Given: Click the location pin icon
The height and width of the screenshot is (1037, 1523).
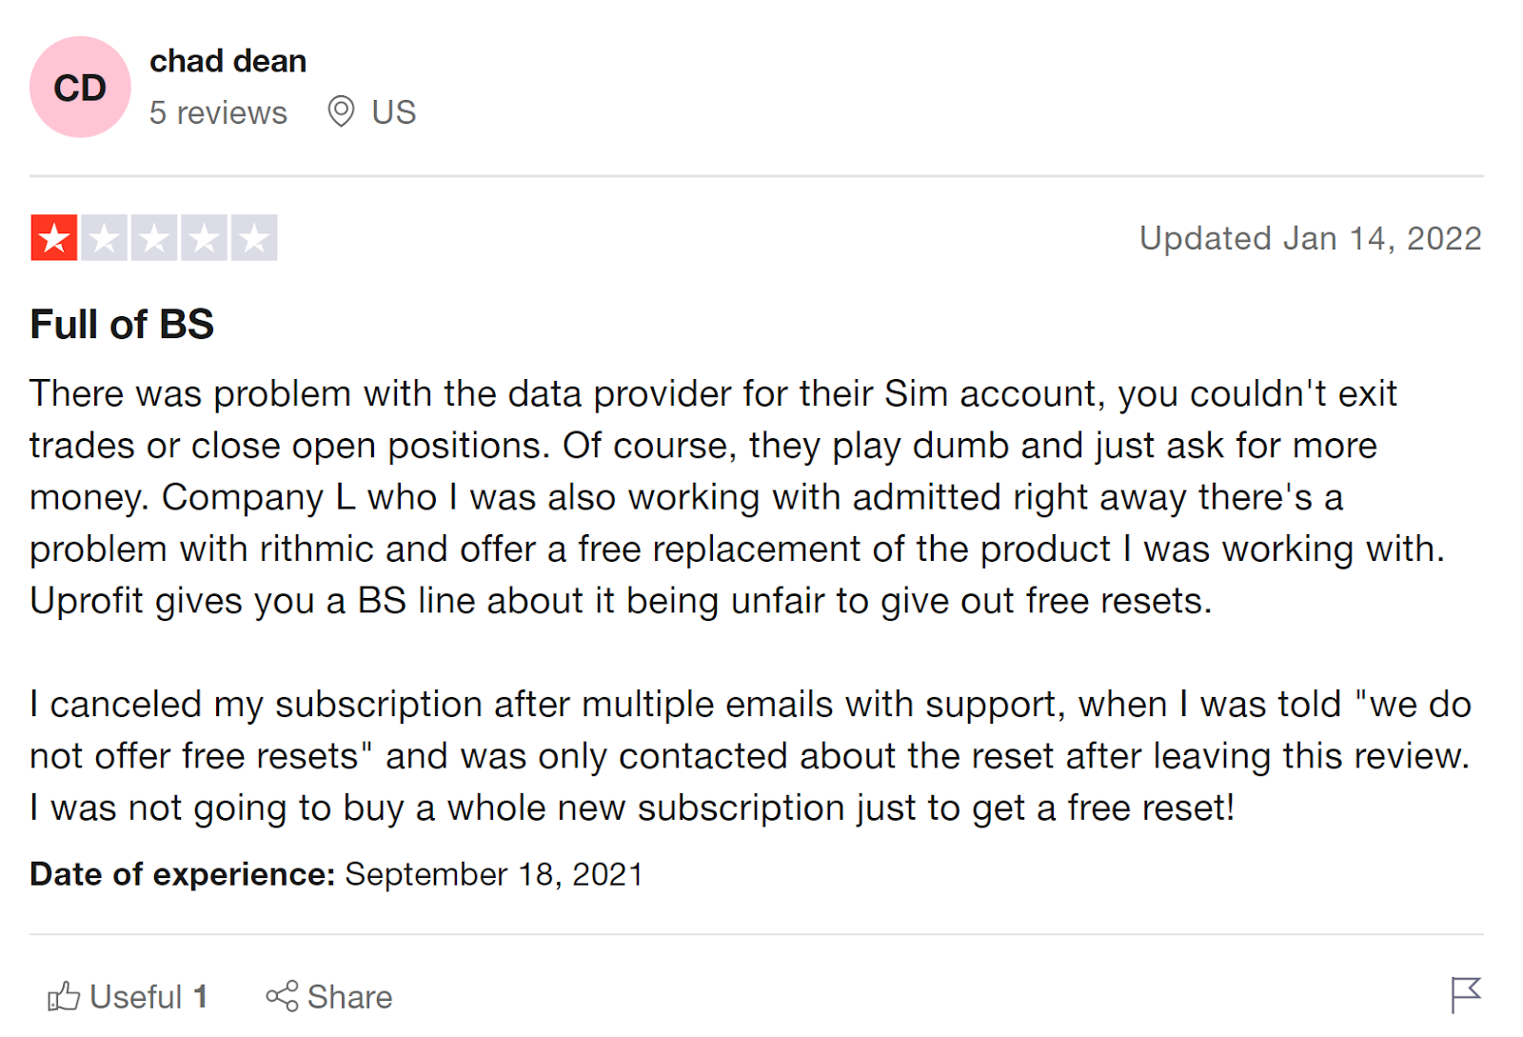Looking at the screenshot, I should 341,111.
